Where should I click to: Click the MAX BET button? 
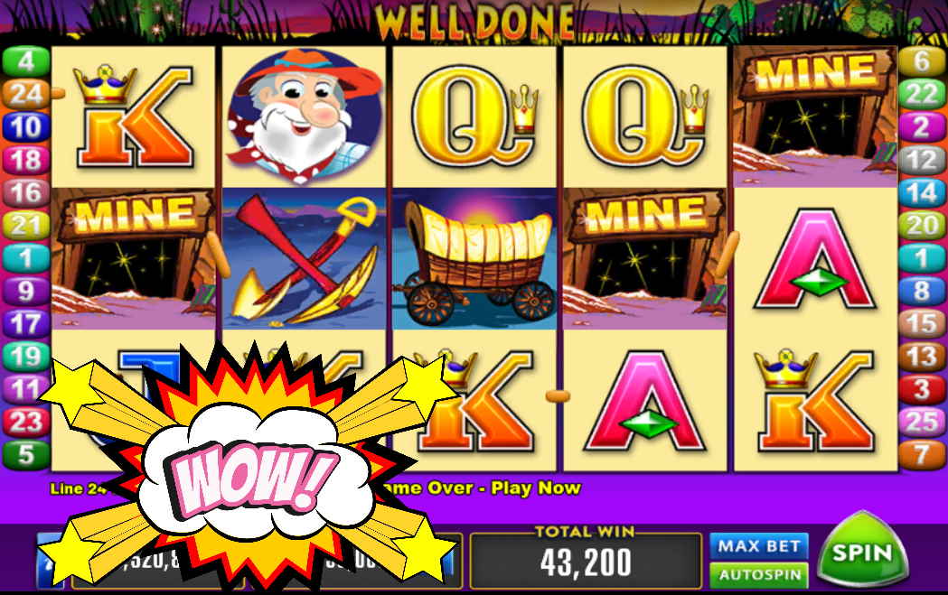(759, 546)
